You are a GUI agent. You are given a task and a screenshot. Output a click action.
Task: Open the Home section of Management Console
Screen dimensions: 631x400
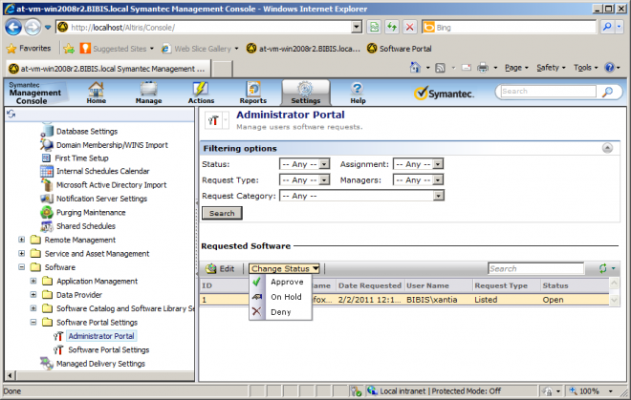coord(97,93)
